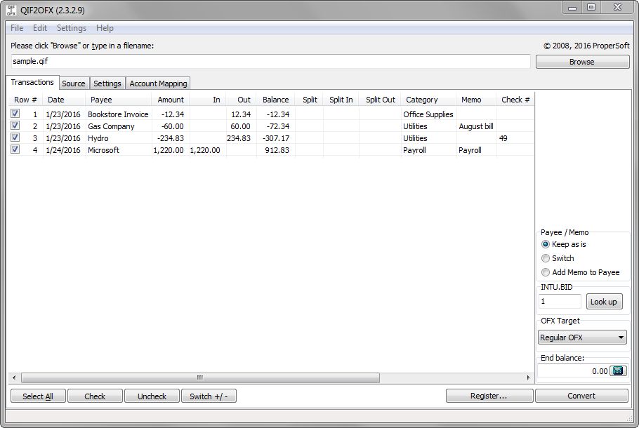Uncheck the Gas Company row checkbox

(x=15, y=126)
